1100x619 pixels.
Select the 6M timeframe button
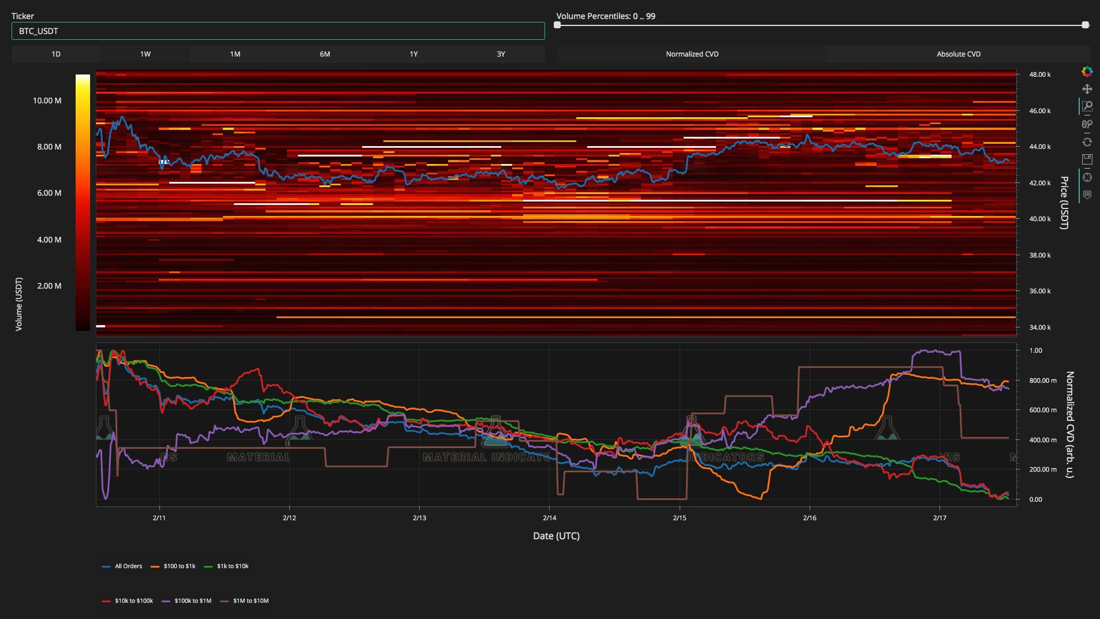pyautogui.click(x=325, y=54)
